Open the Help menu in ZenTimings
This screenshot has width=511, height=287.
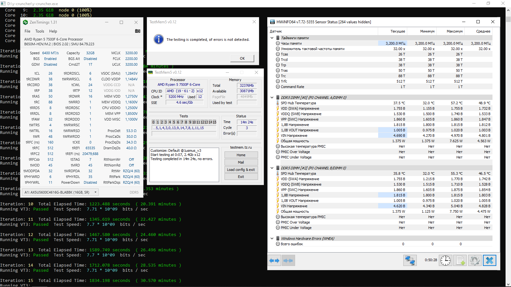(53, 31)
